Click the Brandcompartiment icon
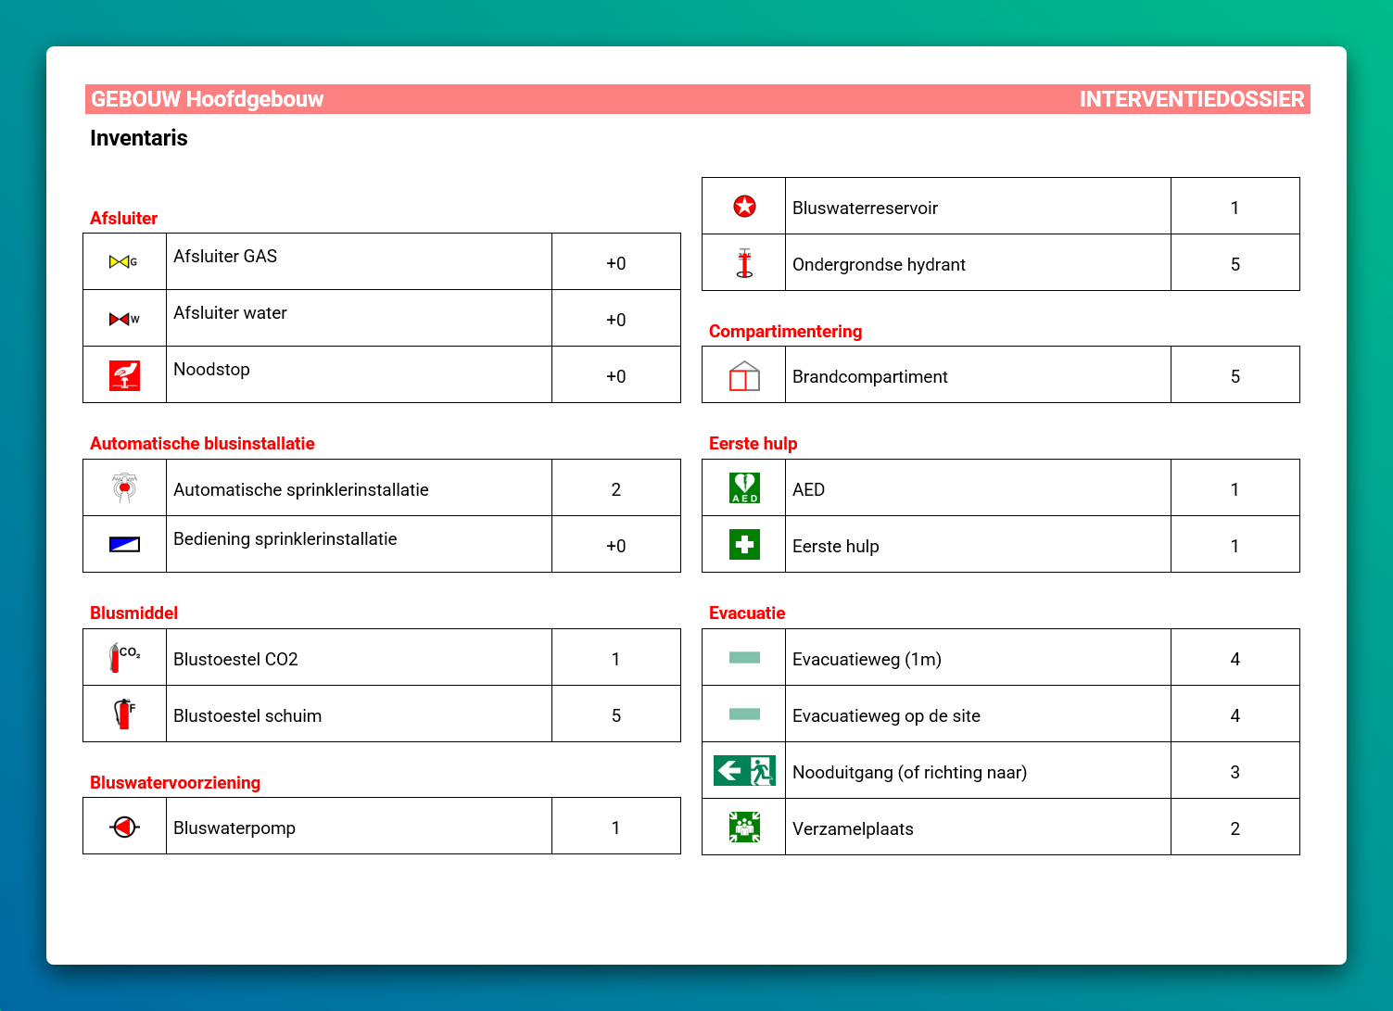 (x=744, y=376)
